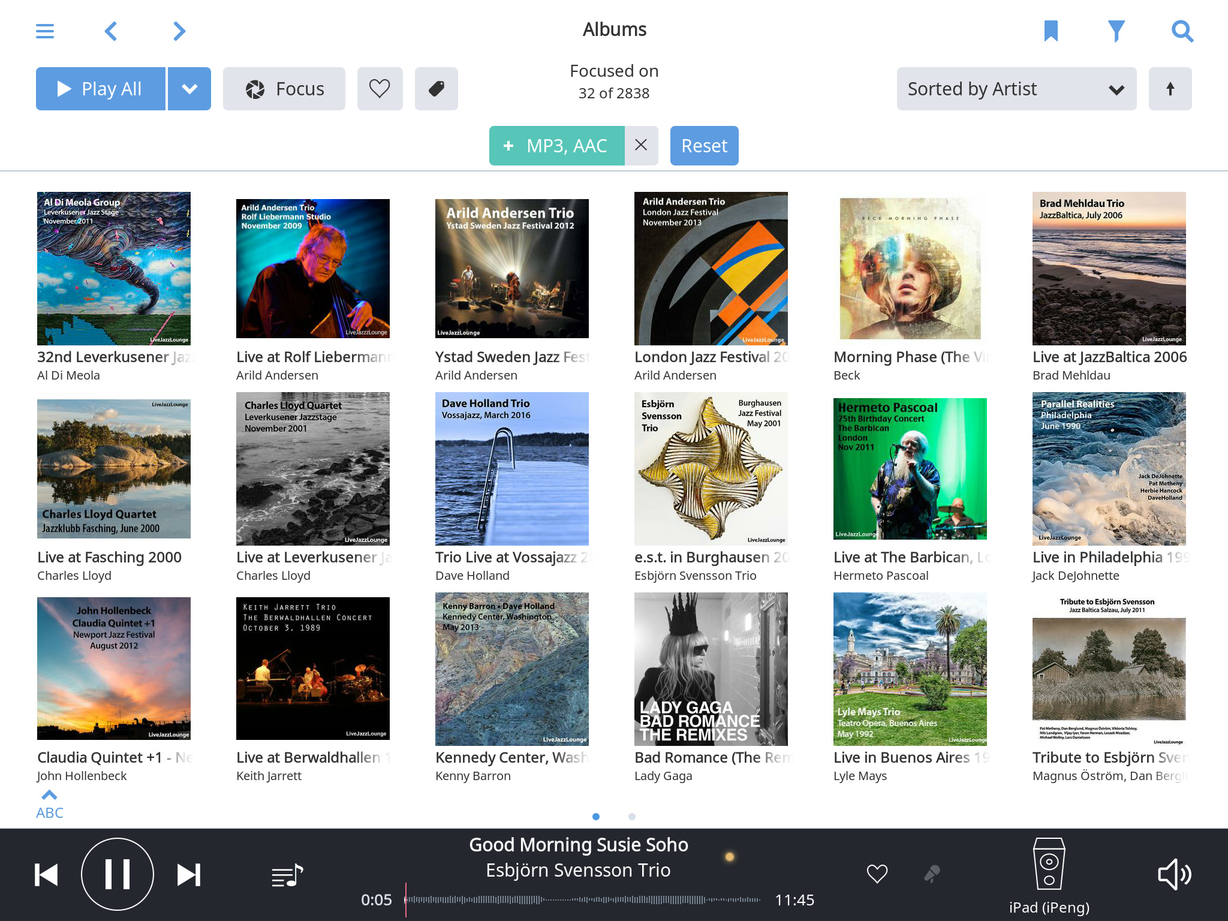Go forward with the right arrow
This screenshot has height=921, width=1228.
[179, 31]
